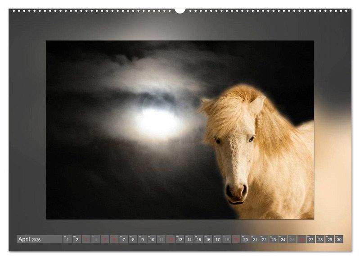The height and width of the screenshot is (260, 360).
Task: Click date 15 on the calendar
Action: 198,239
